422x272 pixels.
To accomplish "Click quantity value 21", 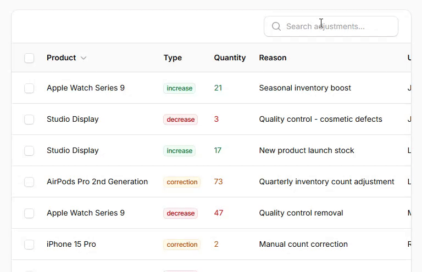I will 218,88.
